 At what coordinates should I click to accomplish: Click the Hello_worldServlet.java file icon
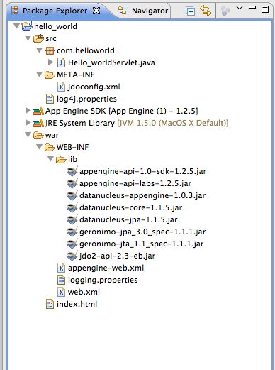pyautogui.click(x=61, y=62)
